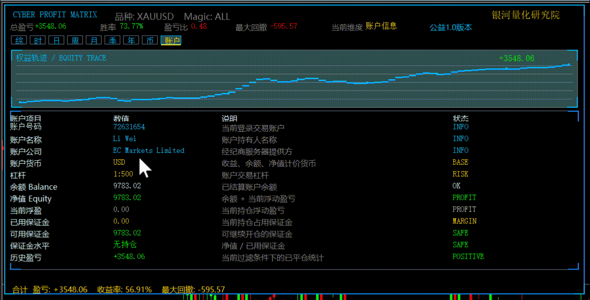Screen dimensions: 590x300
Task: Click the Magic: ALL label
Action: (x=206, y=17)
